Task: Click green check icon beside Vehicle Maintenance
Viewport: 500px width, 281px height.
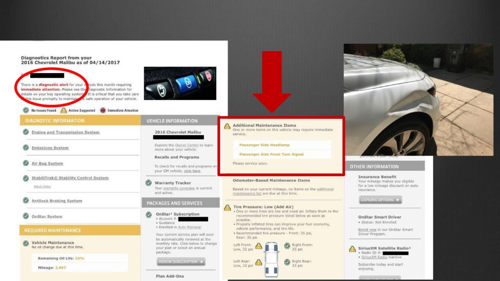Action: pos(26,243)
